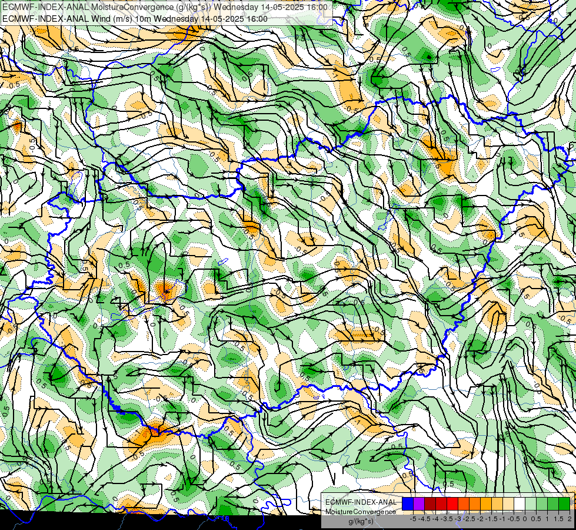Click the legend scale value -4.5
The width and height of the screenshot is (576, 530).
coord(424,519)
